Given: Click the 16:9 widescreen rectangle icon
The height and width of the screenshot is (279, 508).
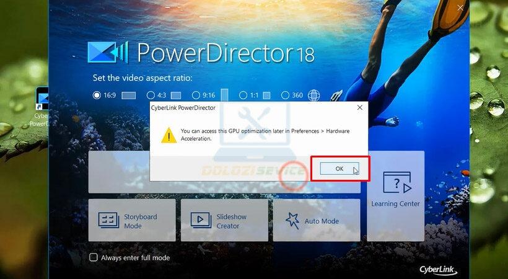Looking at the screenshot, I should (x=128, y=95).
